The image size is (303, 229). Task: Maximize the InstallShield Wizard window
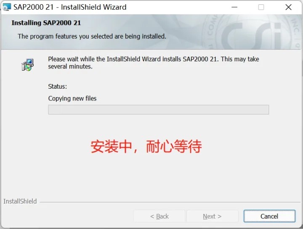[x=261, y=7]
